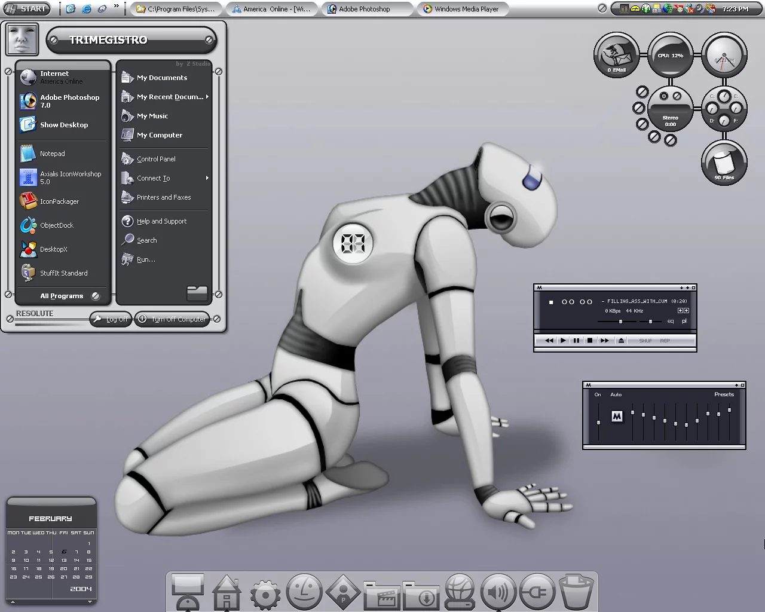Open IconPackager from the start menu
The height and width of the screenshot is (612, 765).
pos(59,201)
